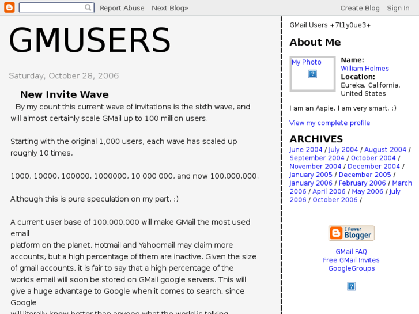Open the February 2006 archive

[x=363, y=183]
